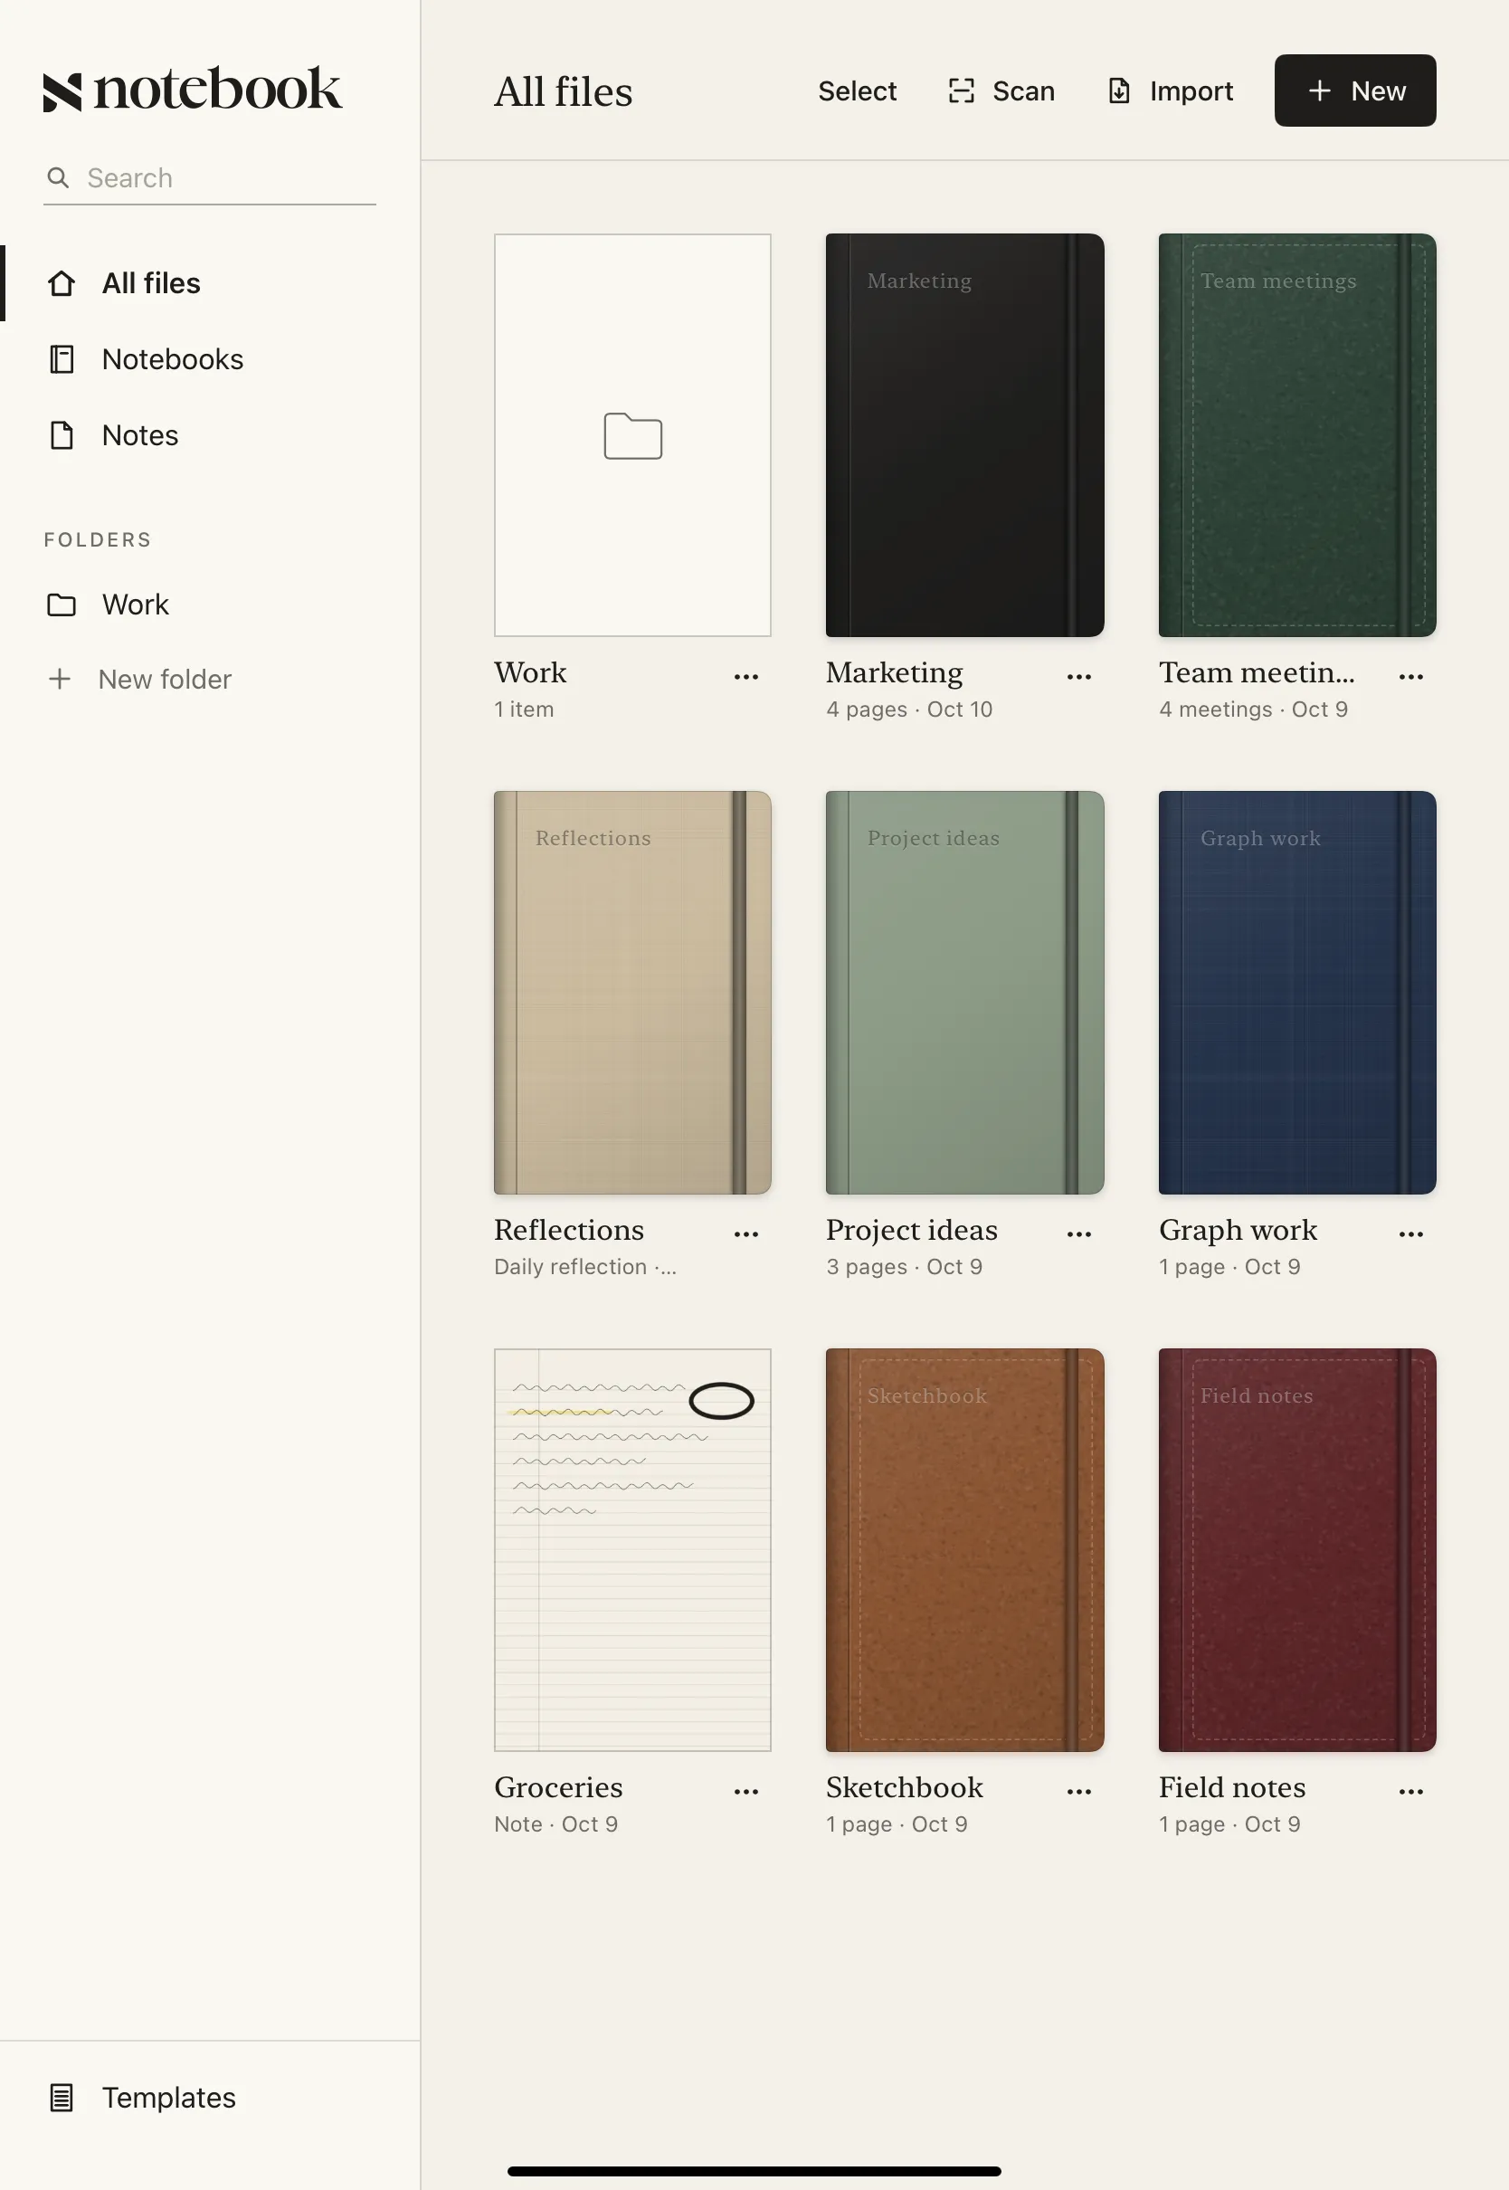Open more options for Field notes
Viewport: 1509px width, 2190px height.
(x=1410, y=1792)
